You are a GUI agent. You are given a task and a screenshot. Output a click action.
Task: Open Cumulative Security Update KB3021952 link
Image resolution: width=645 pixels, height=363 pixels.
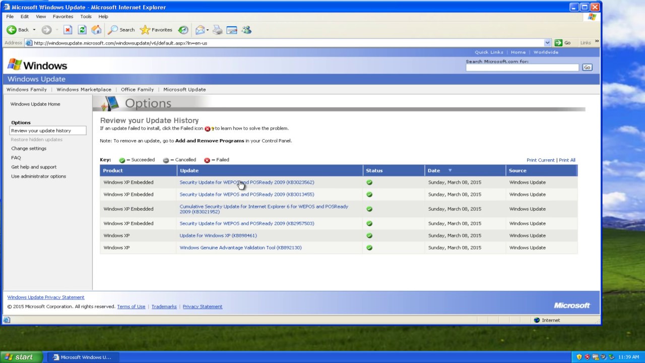pos(264,209)
